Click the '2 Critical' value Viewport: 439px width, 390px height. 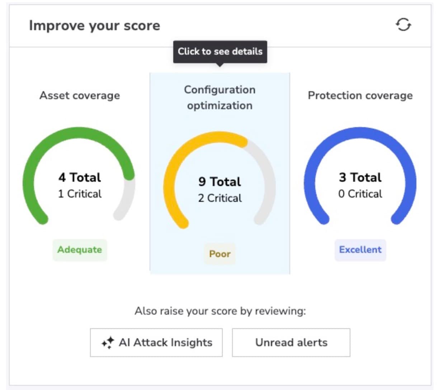point(220,198)
